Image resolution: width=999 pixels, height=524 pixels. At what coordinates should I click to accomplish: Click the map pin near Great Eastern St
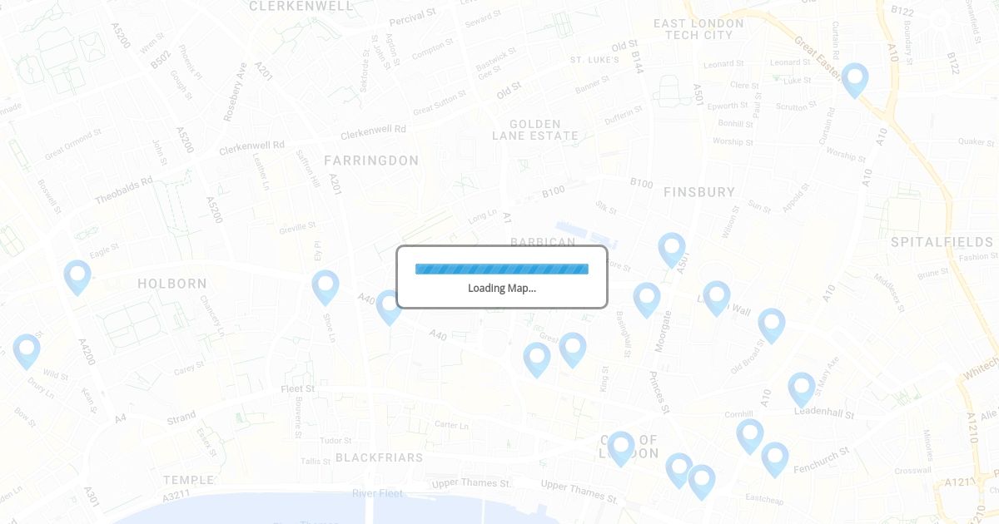click(855, 80)
